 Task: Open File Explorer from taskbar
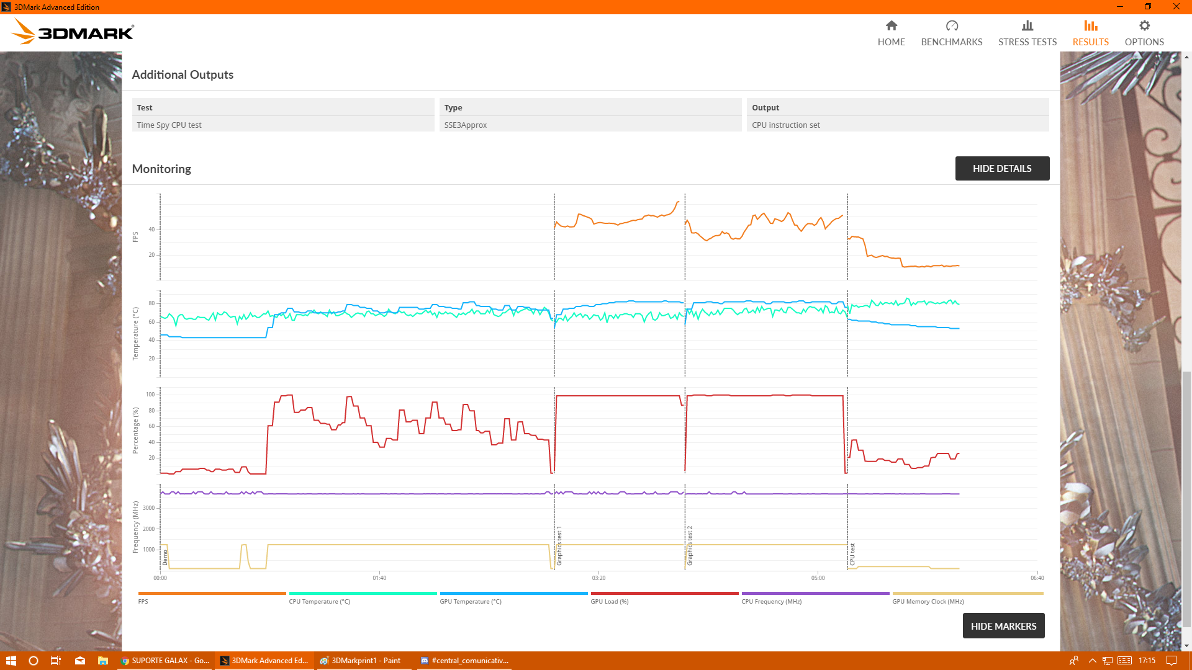click(103, 661)
